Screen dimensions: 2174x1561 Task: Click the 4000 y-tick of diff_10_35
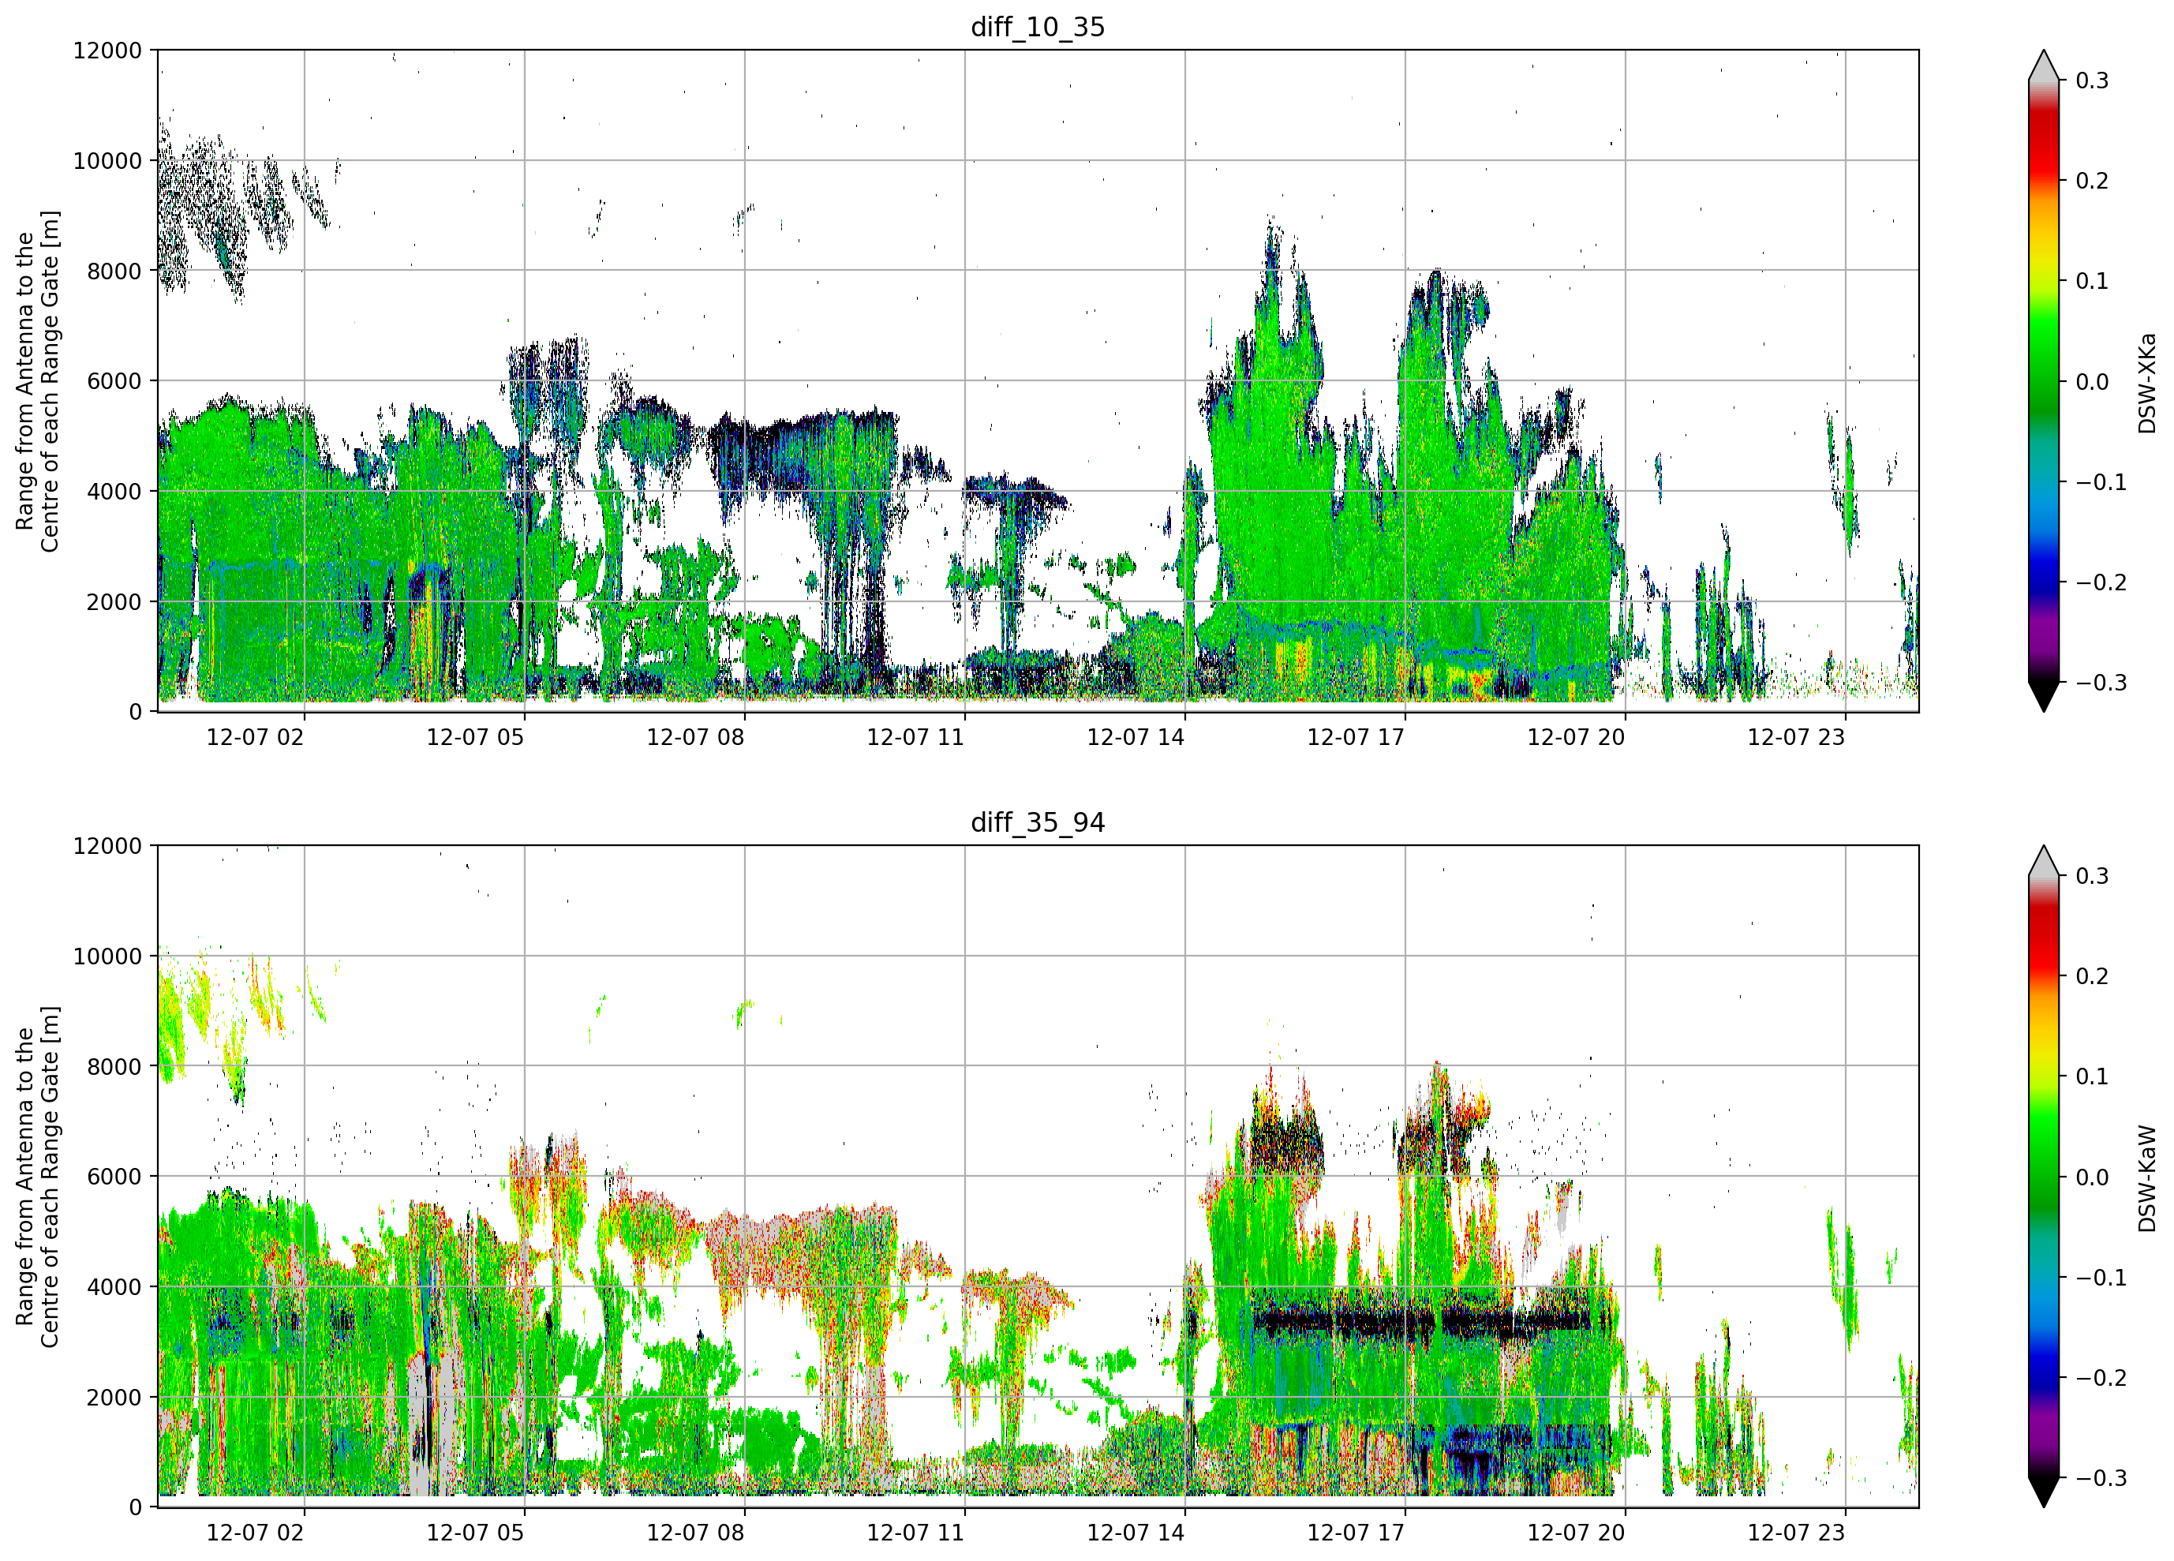(x=114, y=492)
